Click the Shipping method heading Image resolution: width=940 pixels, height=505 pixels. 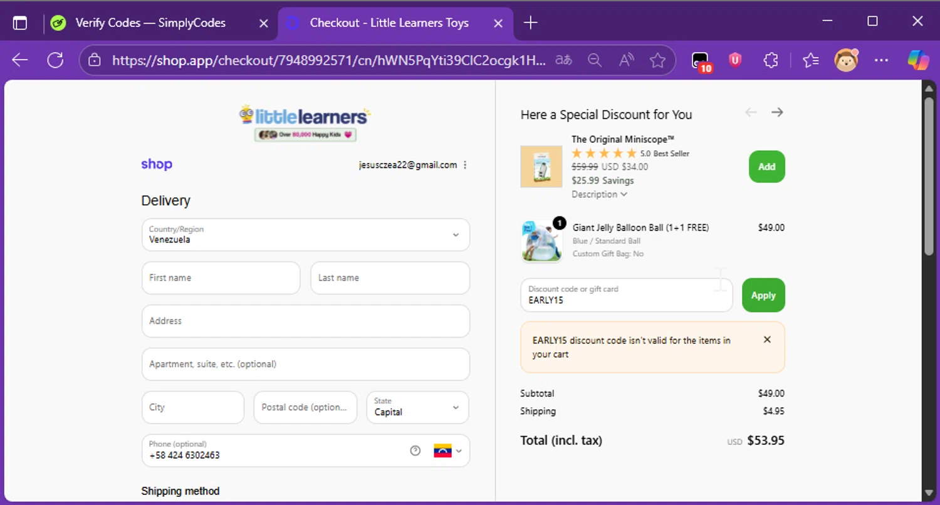pyautogui.click(x=180, y=491)
